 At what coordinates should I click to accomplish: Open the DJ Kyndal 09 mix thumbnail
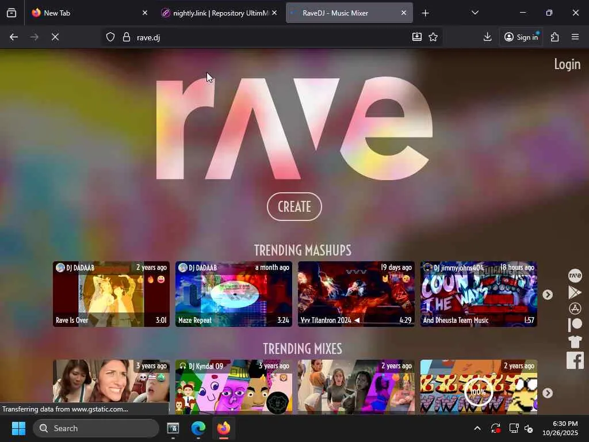point(234,387)
